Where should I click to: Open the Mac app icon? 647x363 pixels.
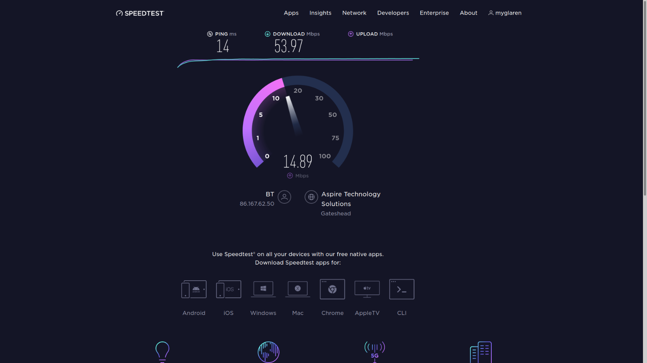(298, 289)
